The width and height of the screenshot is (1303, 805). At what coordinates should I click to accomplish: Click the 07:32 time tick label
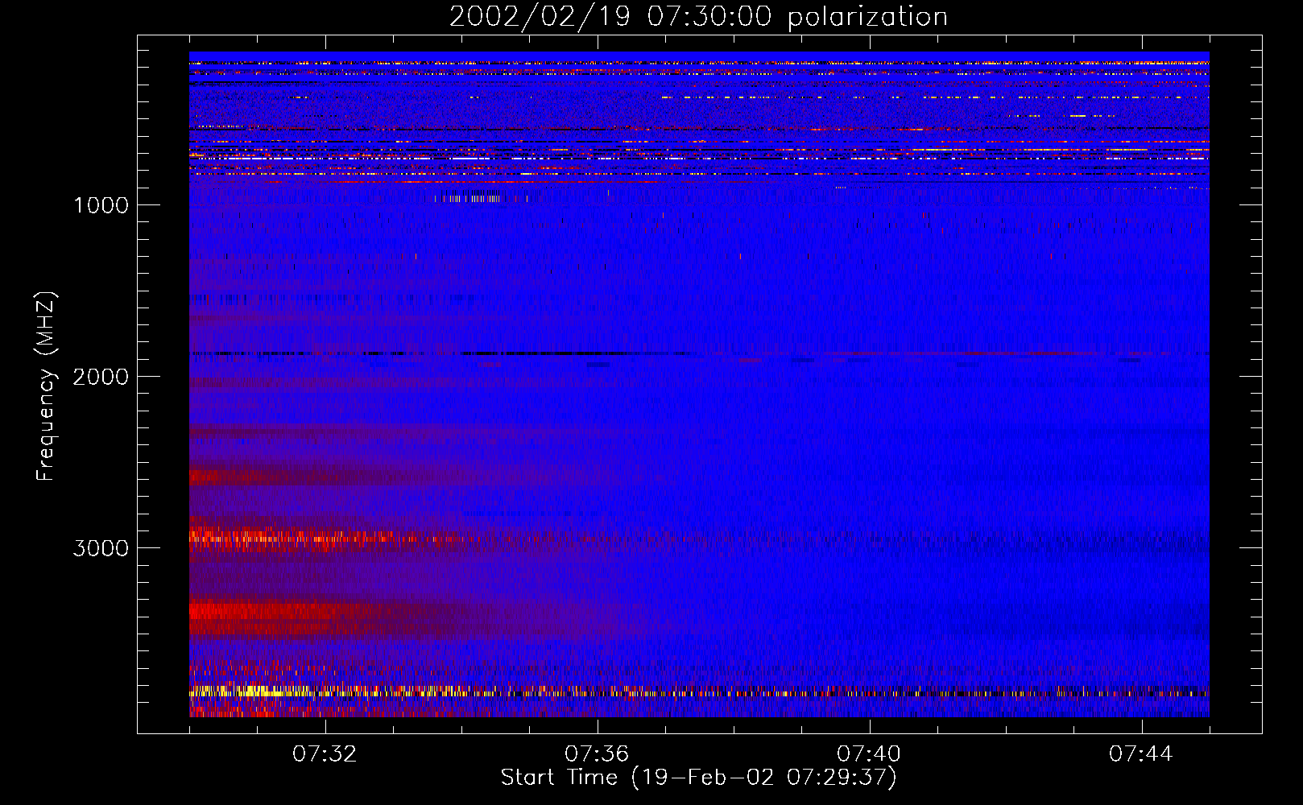325,754
